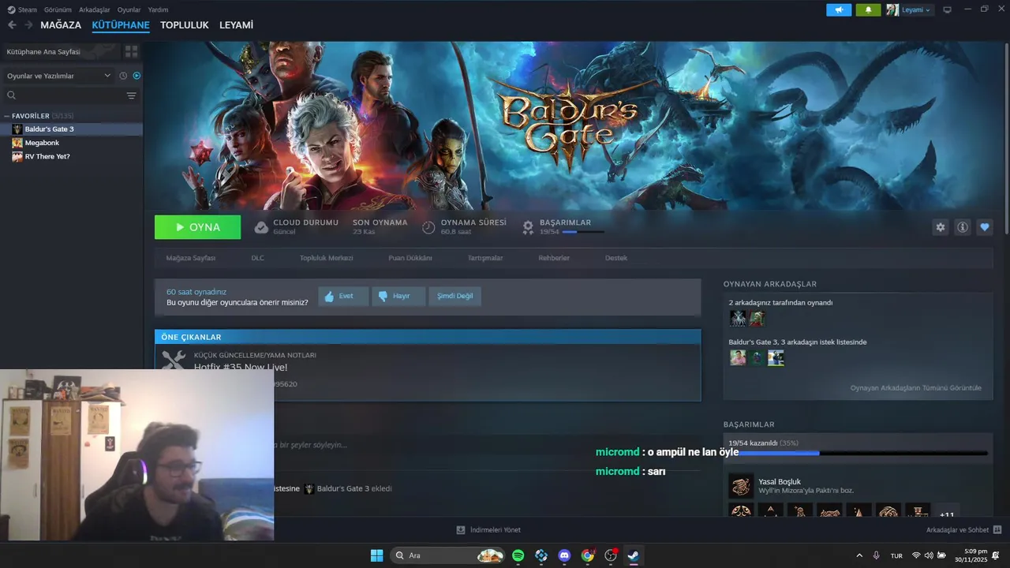Toggle the ready-to-play filter icon
Screen dimensions: 1010x568
pyautogui.click(x=137, y=76)
